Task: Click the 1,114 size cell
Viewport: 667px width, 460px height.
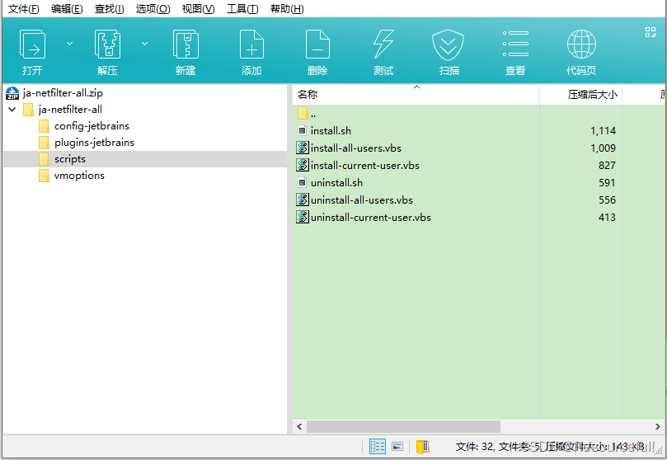Action: (x=604, y=131)
